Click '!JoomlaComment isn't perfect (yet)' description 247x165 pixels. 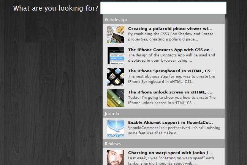[x=174, y=130]
